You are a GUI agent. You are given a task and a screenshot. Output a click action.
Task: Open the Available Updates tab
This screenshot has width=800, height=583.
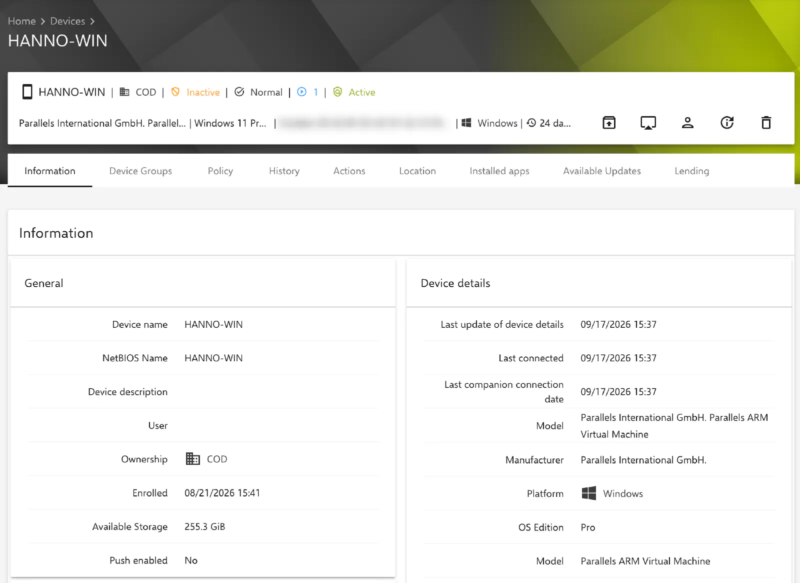602,171
